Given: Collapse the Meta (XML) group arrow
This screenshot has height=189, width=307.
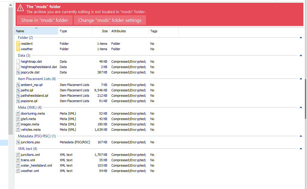Looking at the screenshot, I should pyautogui.click(x=300, y=107).
